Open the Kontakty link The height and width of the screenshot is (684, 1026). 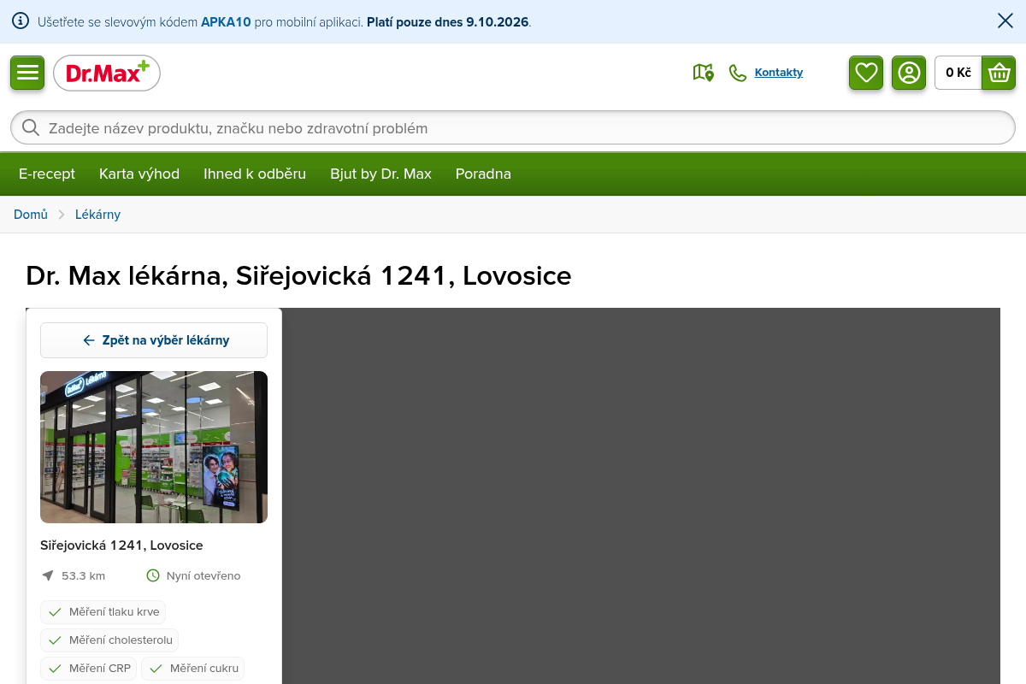pyautogui.click(x=779, y=73)
